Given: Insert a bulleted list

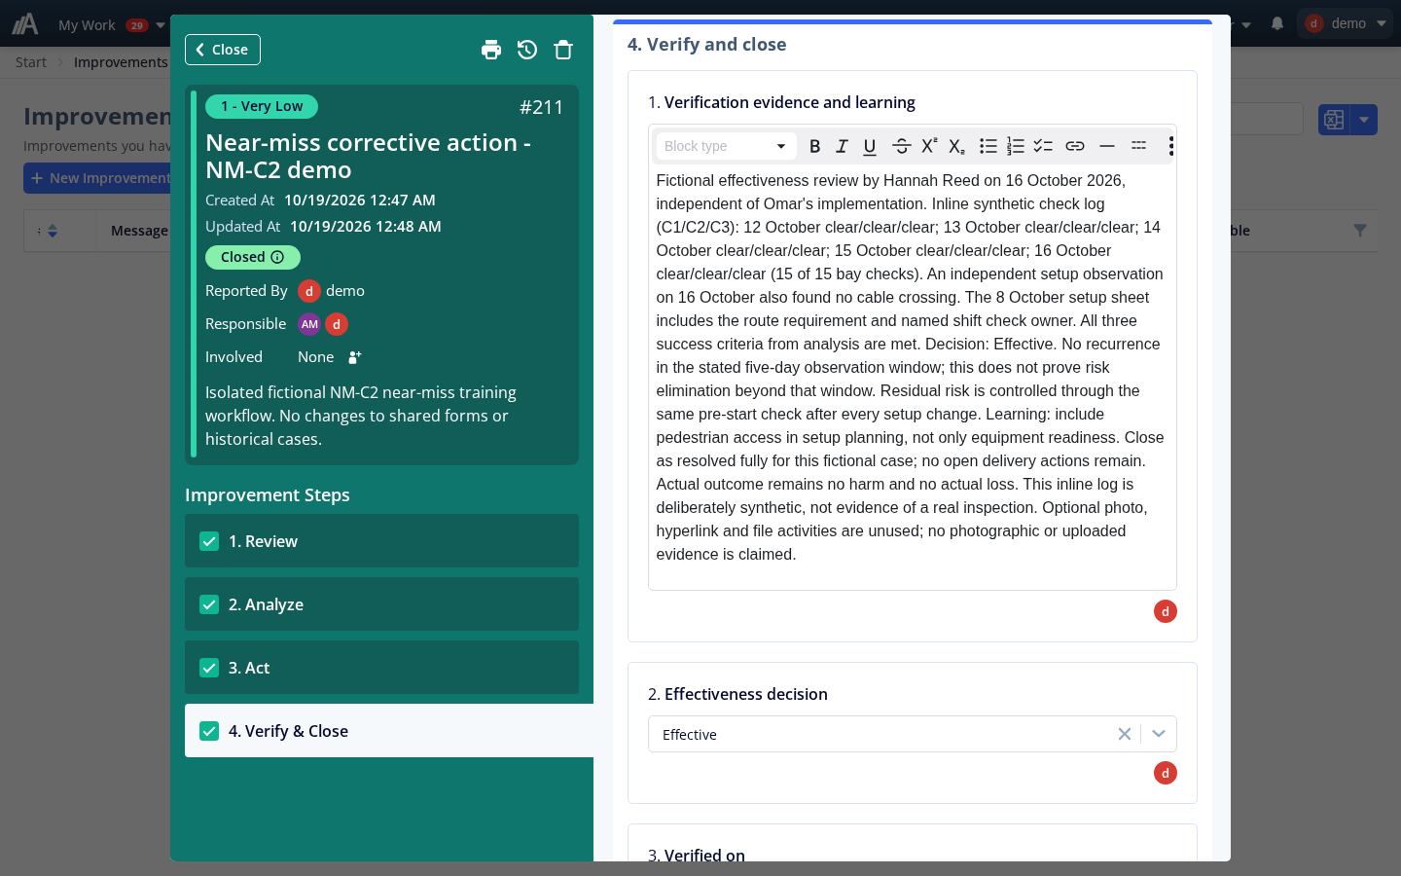Looking at the screenshot, I should click(x=988, y=146).
